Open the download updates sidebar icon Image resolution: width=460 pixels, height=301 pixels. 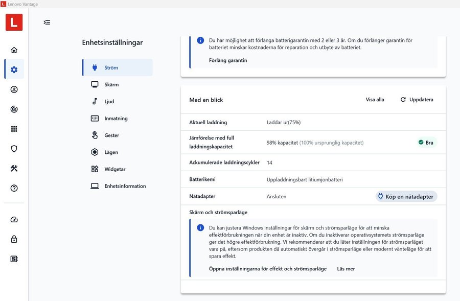coord(14,89)
